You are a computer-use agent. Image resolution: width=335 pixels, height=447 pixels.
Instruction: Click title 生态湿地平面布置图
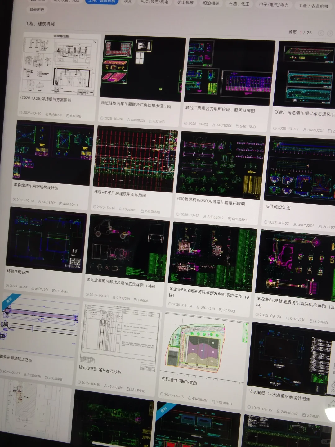point(179,381)
